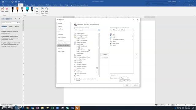Open Excel from the taskbar
Viewport: 196px width, 110px height.
pos(52,108)
